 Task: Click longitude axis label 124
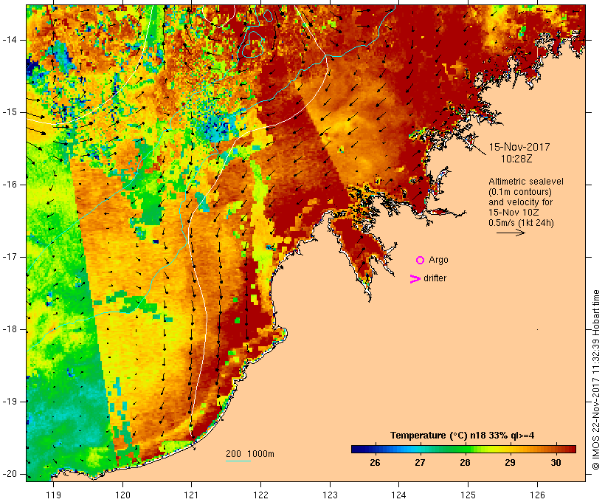click(x=398, y=495)
